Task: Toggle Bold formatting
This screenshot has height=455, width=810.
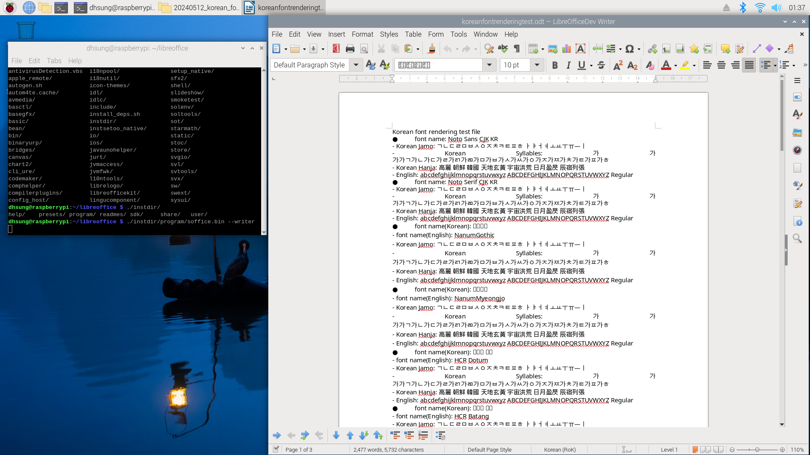Action: click(x=555, y=65)
